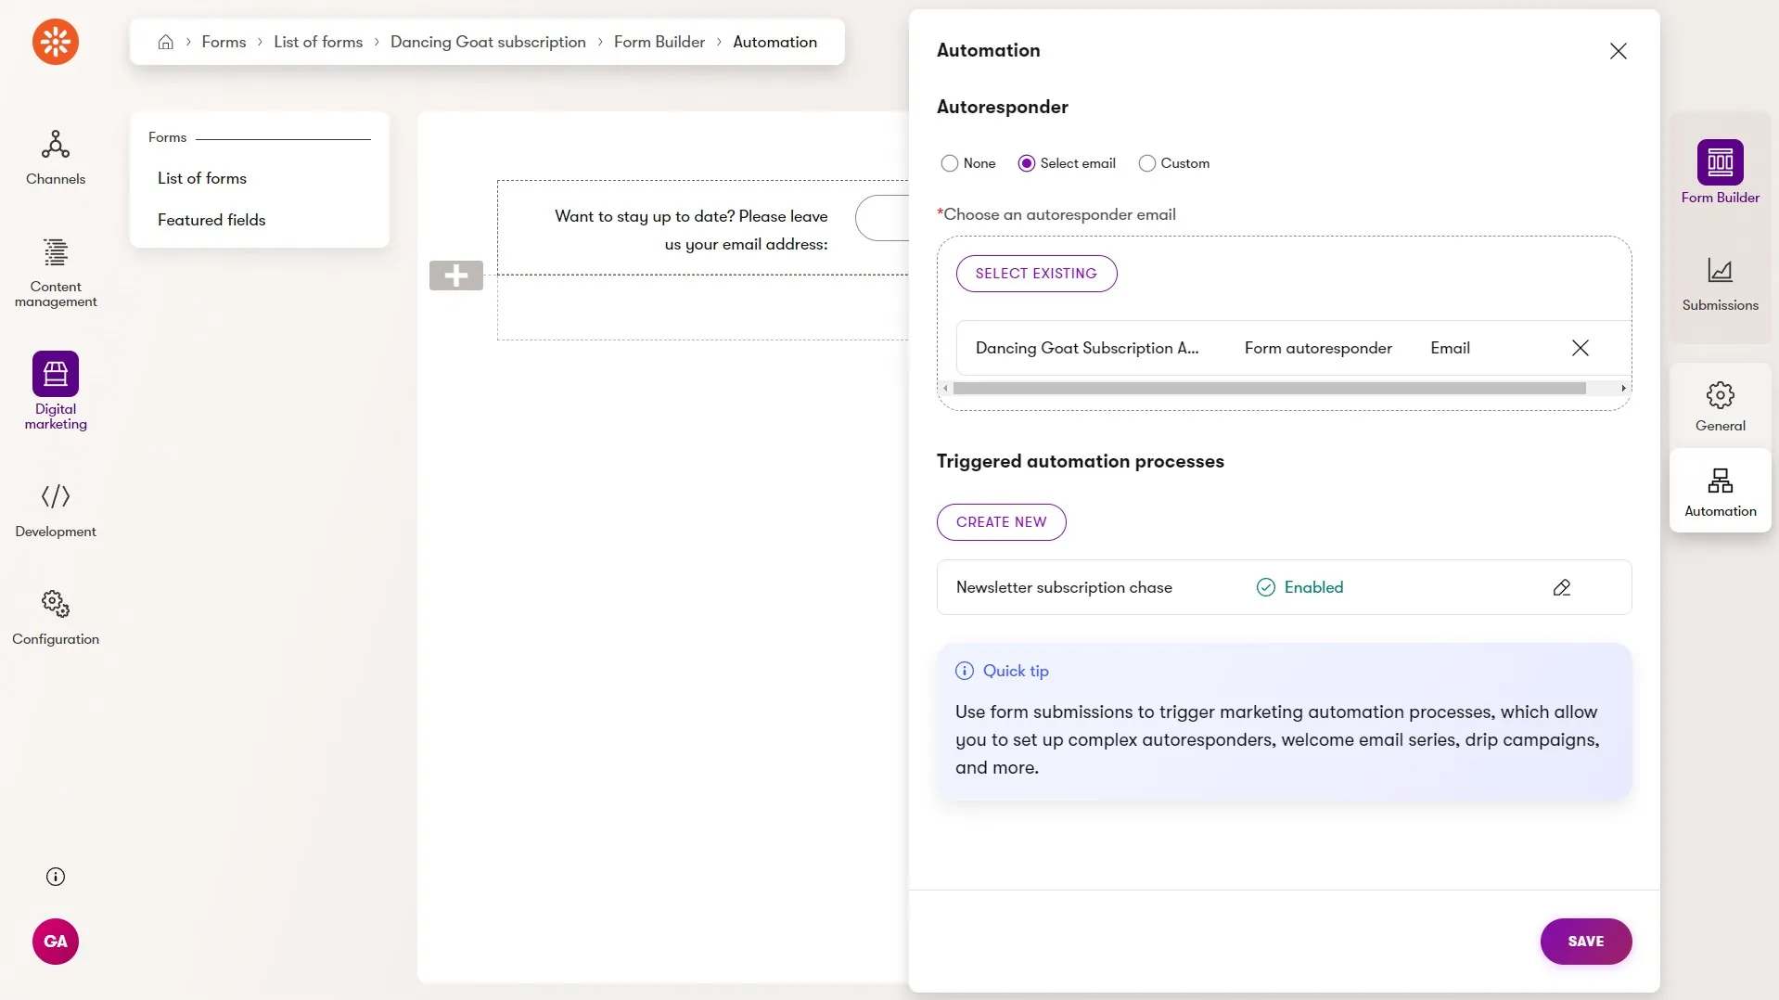Image resolution: width=1779 pixels, height=1000 pixels.
Task: Click the CREATE NEW button
Action: coord(1002,522)
